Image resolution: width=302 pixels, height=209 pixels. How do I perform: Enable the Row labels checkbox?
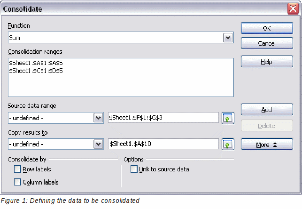pyautogui.click(x=17, y=169)
